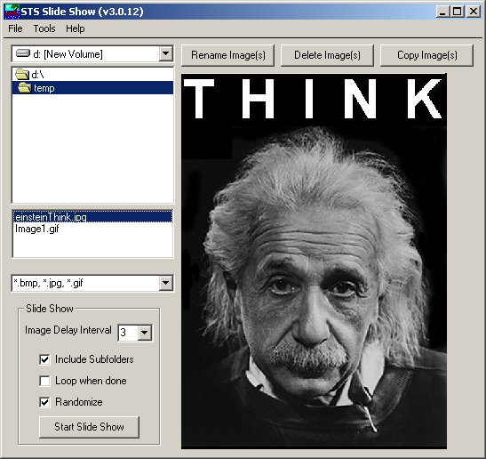The image size is (486, 459).
Task: Select the temp folder in tree
Action: (x=92, y=88)
